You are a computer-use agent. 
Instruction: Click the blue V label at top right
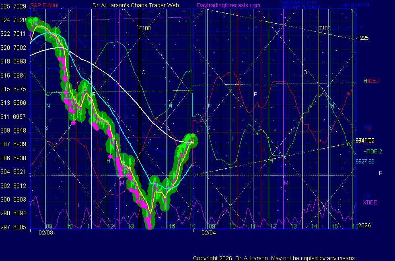tap(361, 27)
